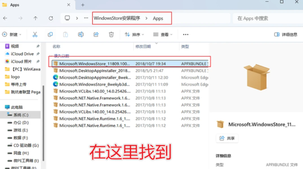Select 此电脑 in the navigation tree

point(14,107)
